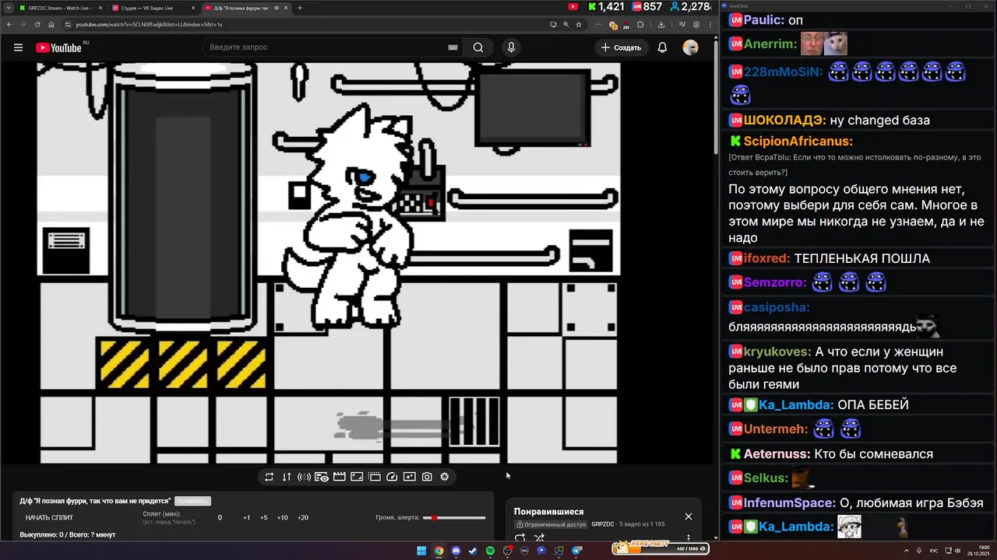Open the speedometer playback speed icon
The width and height of the screenshot is (997, 560).
[392, 477]
